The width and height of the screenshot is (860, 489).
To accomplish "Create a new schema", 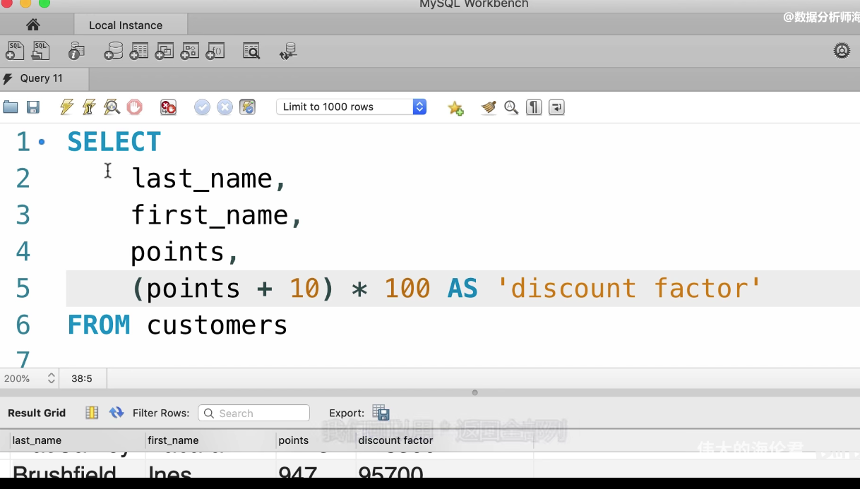I will pyautogui.click(x=114, y=51).
